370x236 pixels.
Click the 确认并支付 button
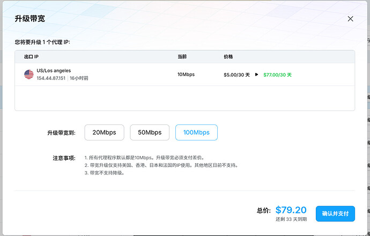[x=335, y=213]
